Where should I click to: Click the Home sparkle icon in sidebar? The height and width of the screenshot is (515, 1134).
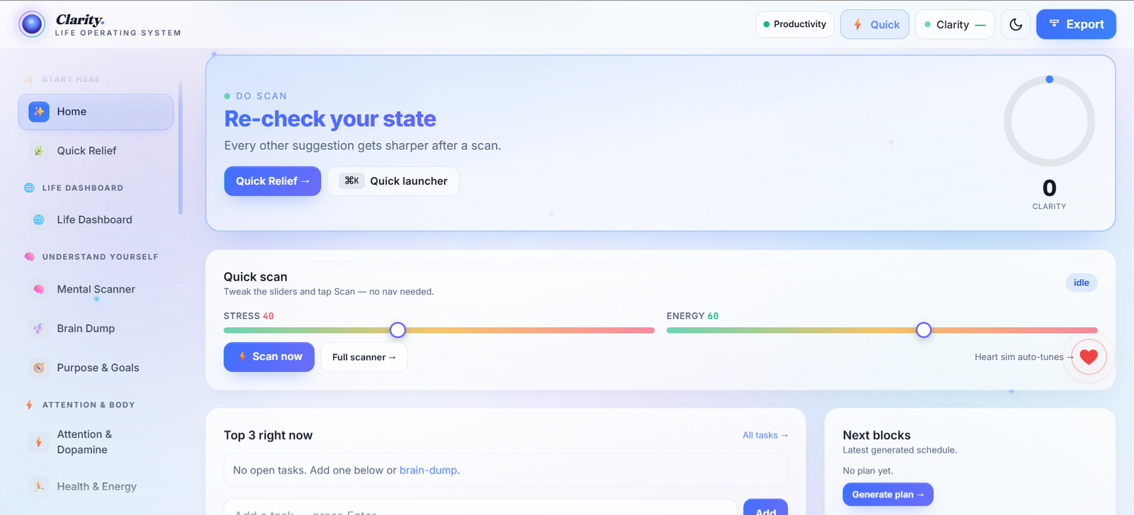click(39, 111)
